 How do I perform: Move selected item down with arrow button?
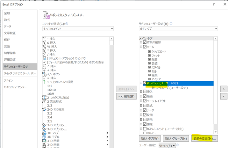click(x=224, y=96)
